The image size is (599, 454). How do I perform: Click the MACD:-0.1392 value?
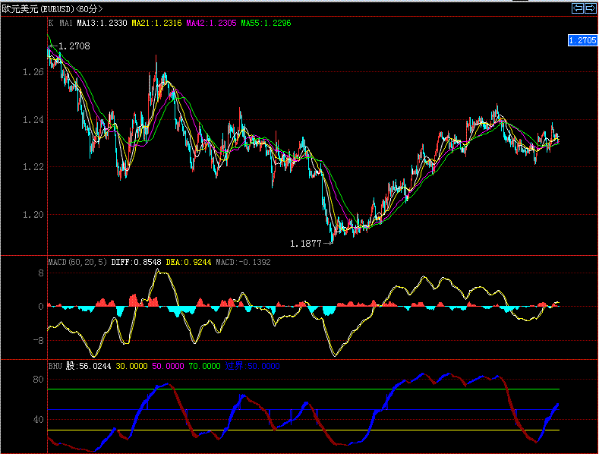(x=243, y=262)
